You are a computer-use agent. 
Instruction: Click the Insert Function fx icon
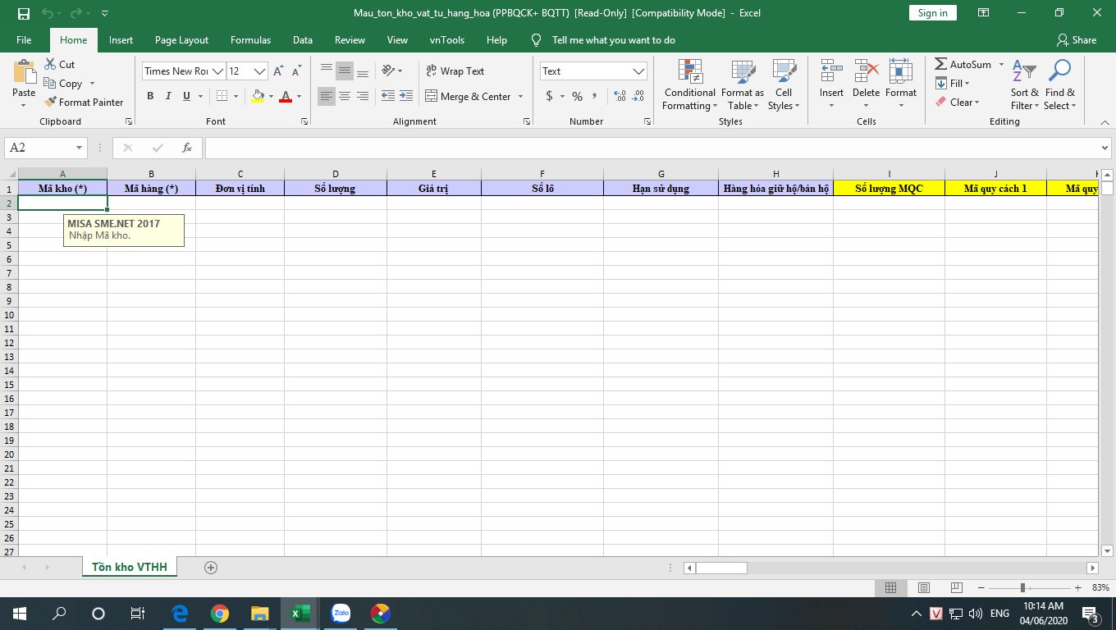187,148
